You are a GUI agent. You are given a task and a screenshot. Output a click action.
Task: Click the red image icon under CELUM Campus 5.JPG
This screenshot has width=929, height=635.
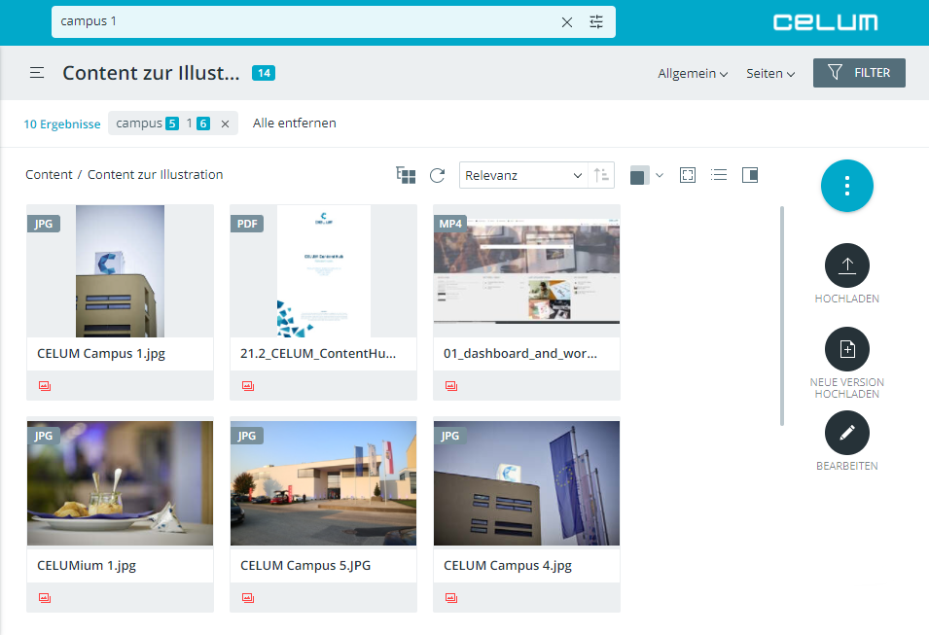coord(248,598)
